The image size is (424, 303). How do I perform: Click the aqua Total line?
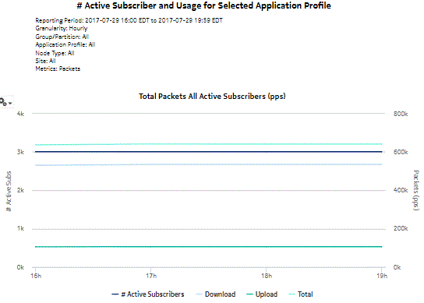[x=208, y=144]
